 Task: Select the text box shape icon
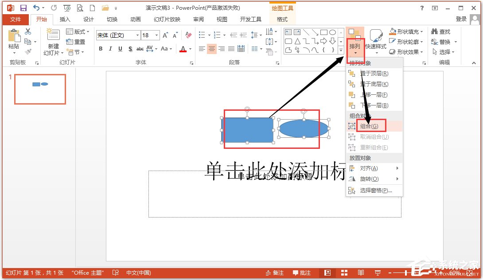click(288, 32)
